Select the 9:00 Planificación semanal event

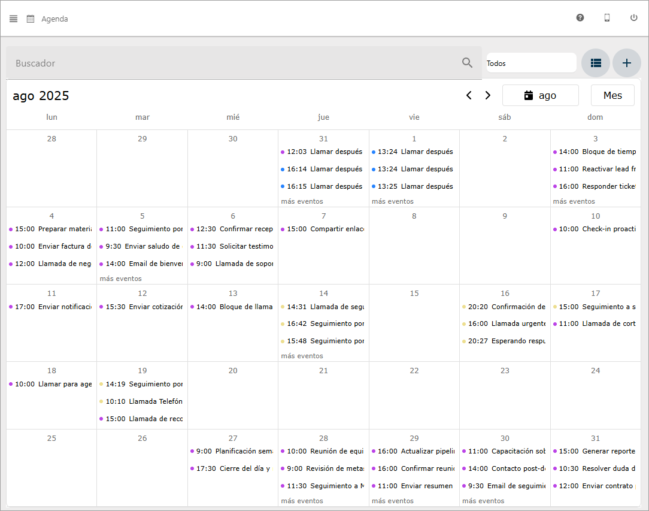[233, 451]
